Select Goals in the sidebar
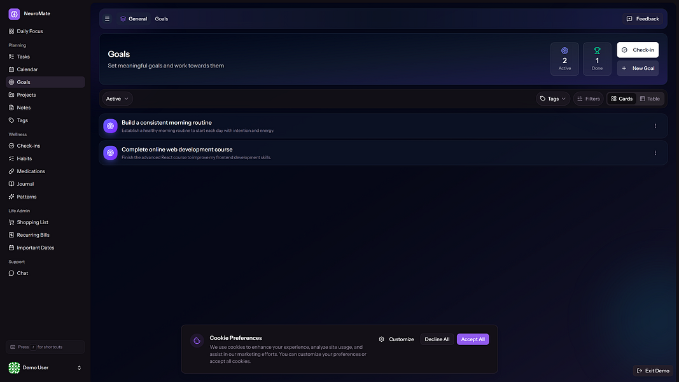679x382 pixels. click(45, 82)
